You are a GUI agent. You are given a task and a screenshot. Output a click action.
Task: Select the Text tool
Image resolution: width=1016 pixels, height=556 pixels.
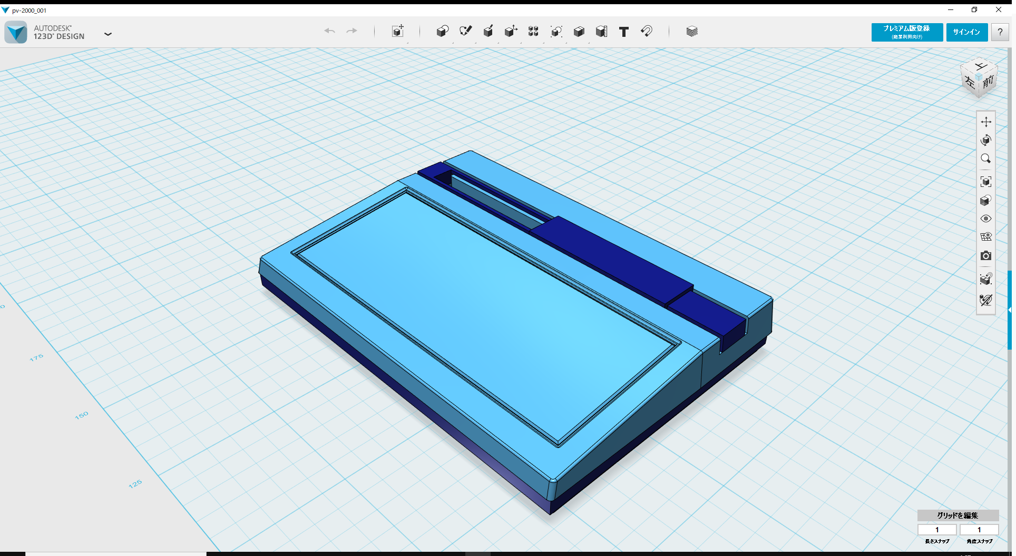click(x=623, y=32)
